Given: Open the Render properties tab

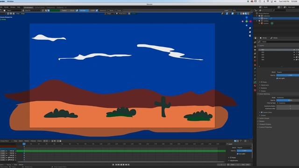Looking at the screenshot, I should click(x=255, y=47).
